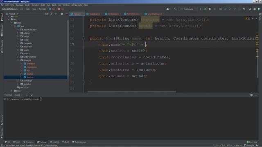Expand the factorymethod package

click(18, 57)
